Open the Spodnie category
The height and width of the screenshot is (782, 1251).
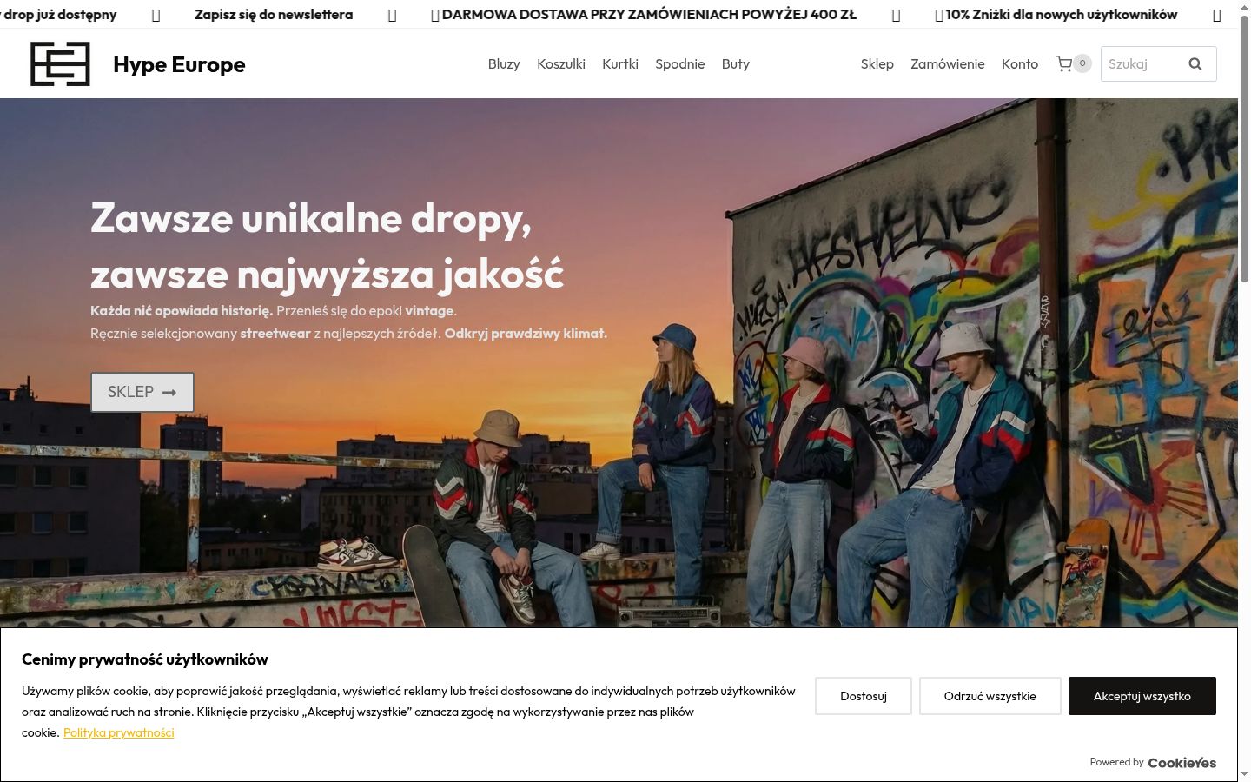pyautogui.click(x=680, y=63)
